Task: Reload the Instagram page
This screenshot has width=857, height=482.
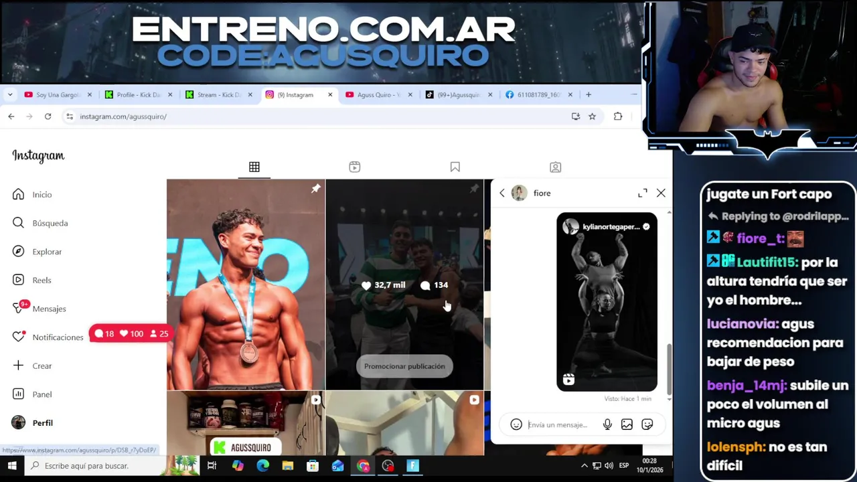Action: pyautogui.click(x=48, y=116)
